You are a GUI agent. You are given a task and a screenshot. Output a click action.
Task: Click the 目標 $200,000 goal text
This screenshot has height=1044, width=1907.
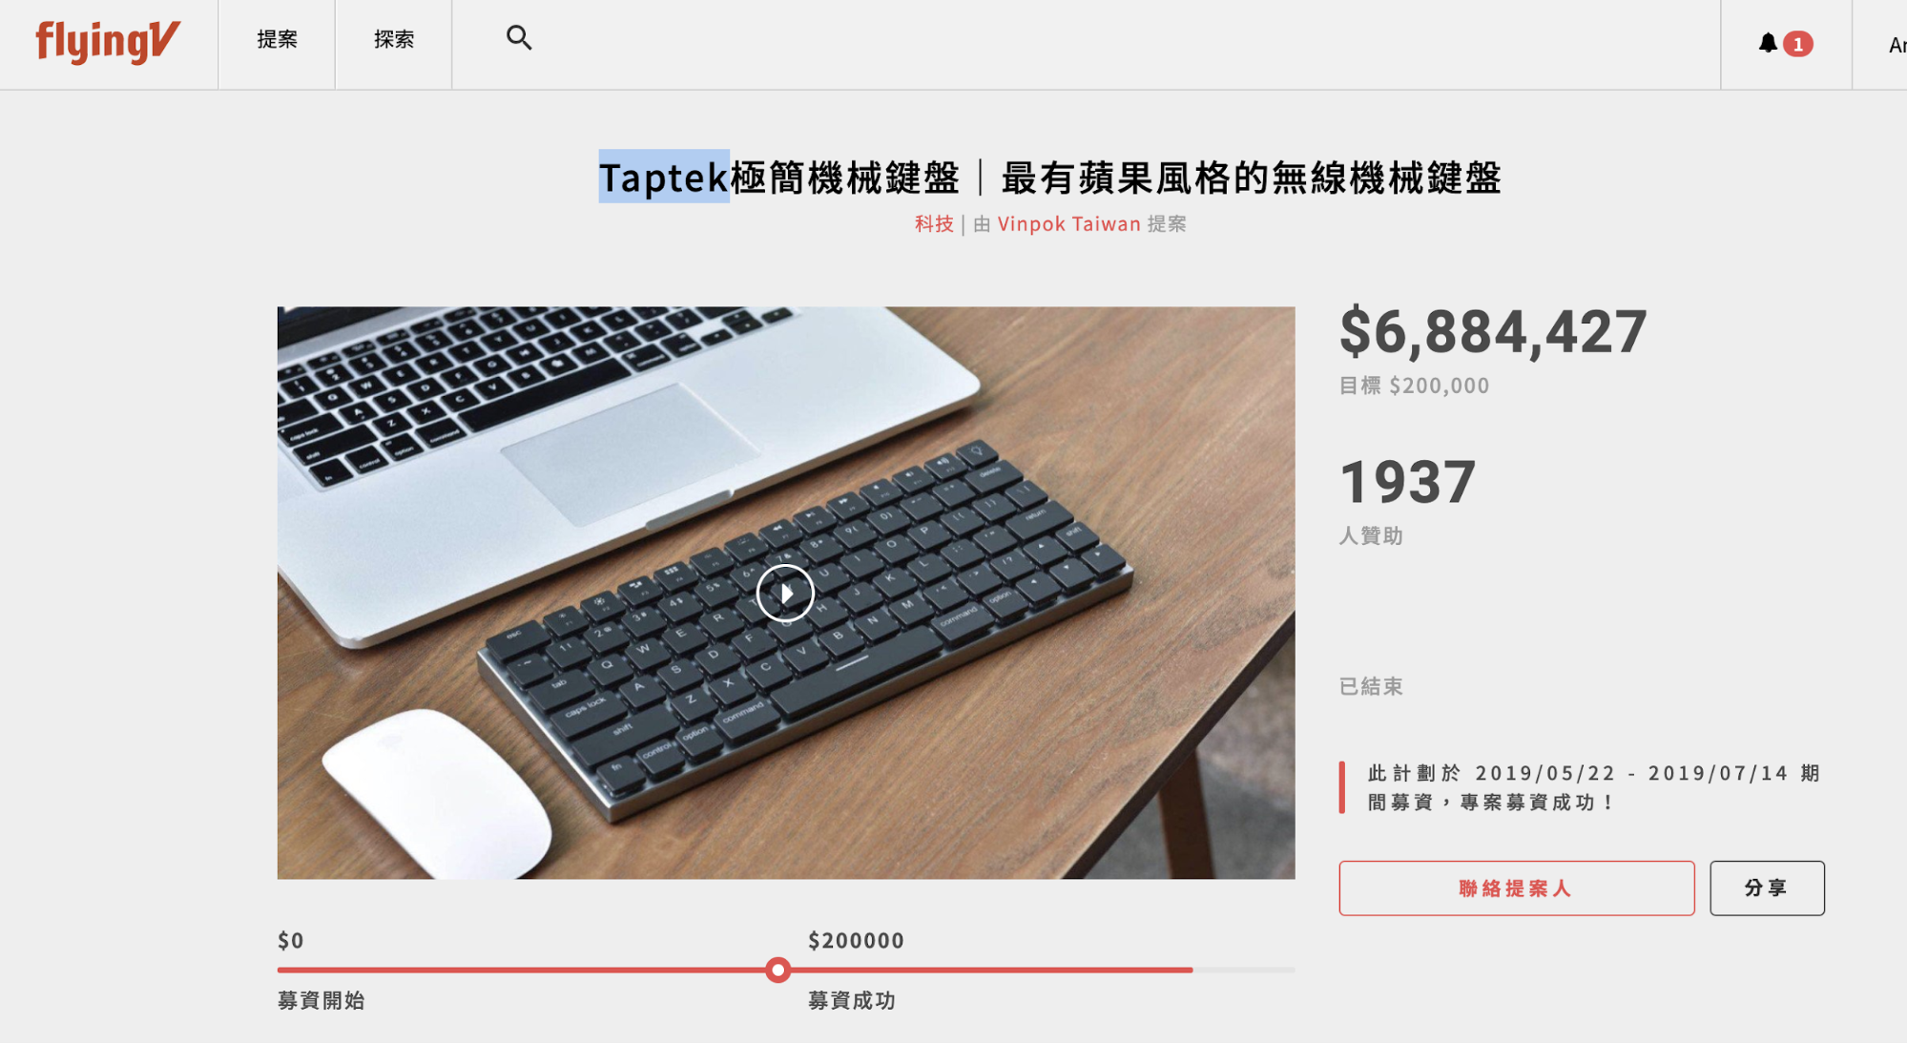click(1414, 386)
